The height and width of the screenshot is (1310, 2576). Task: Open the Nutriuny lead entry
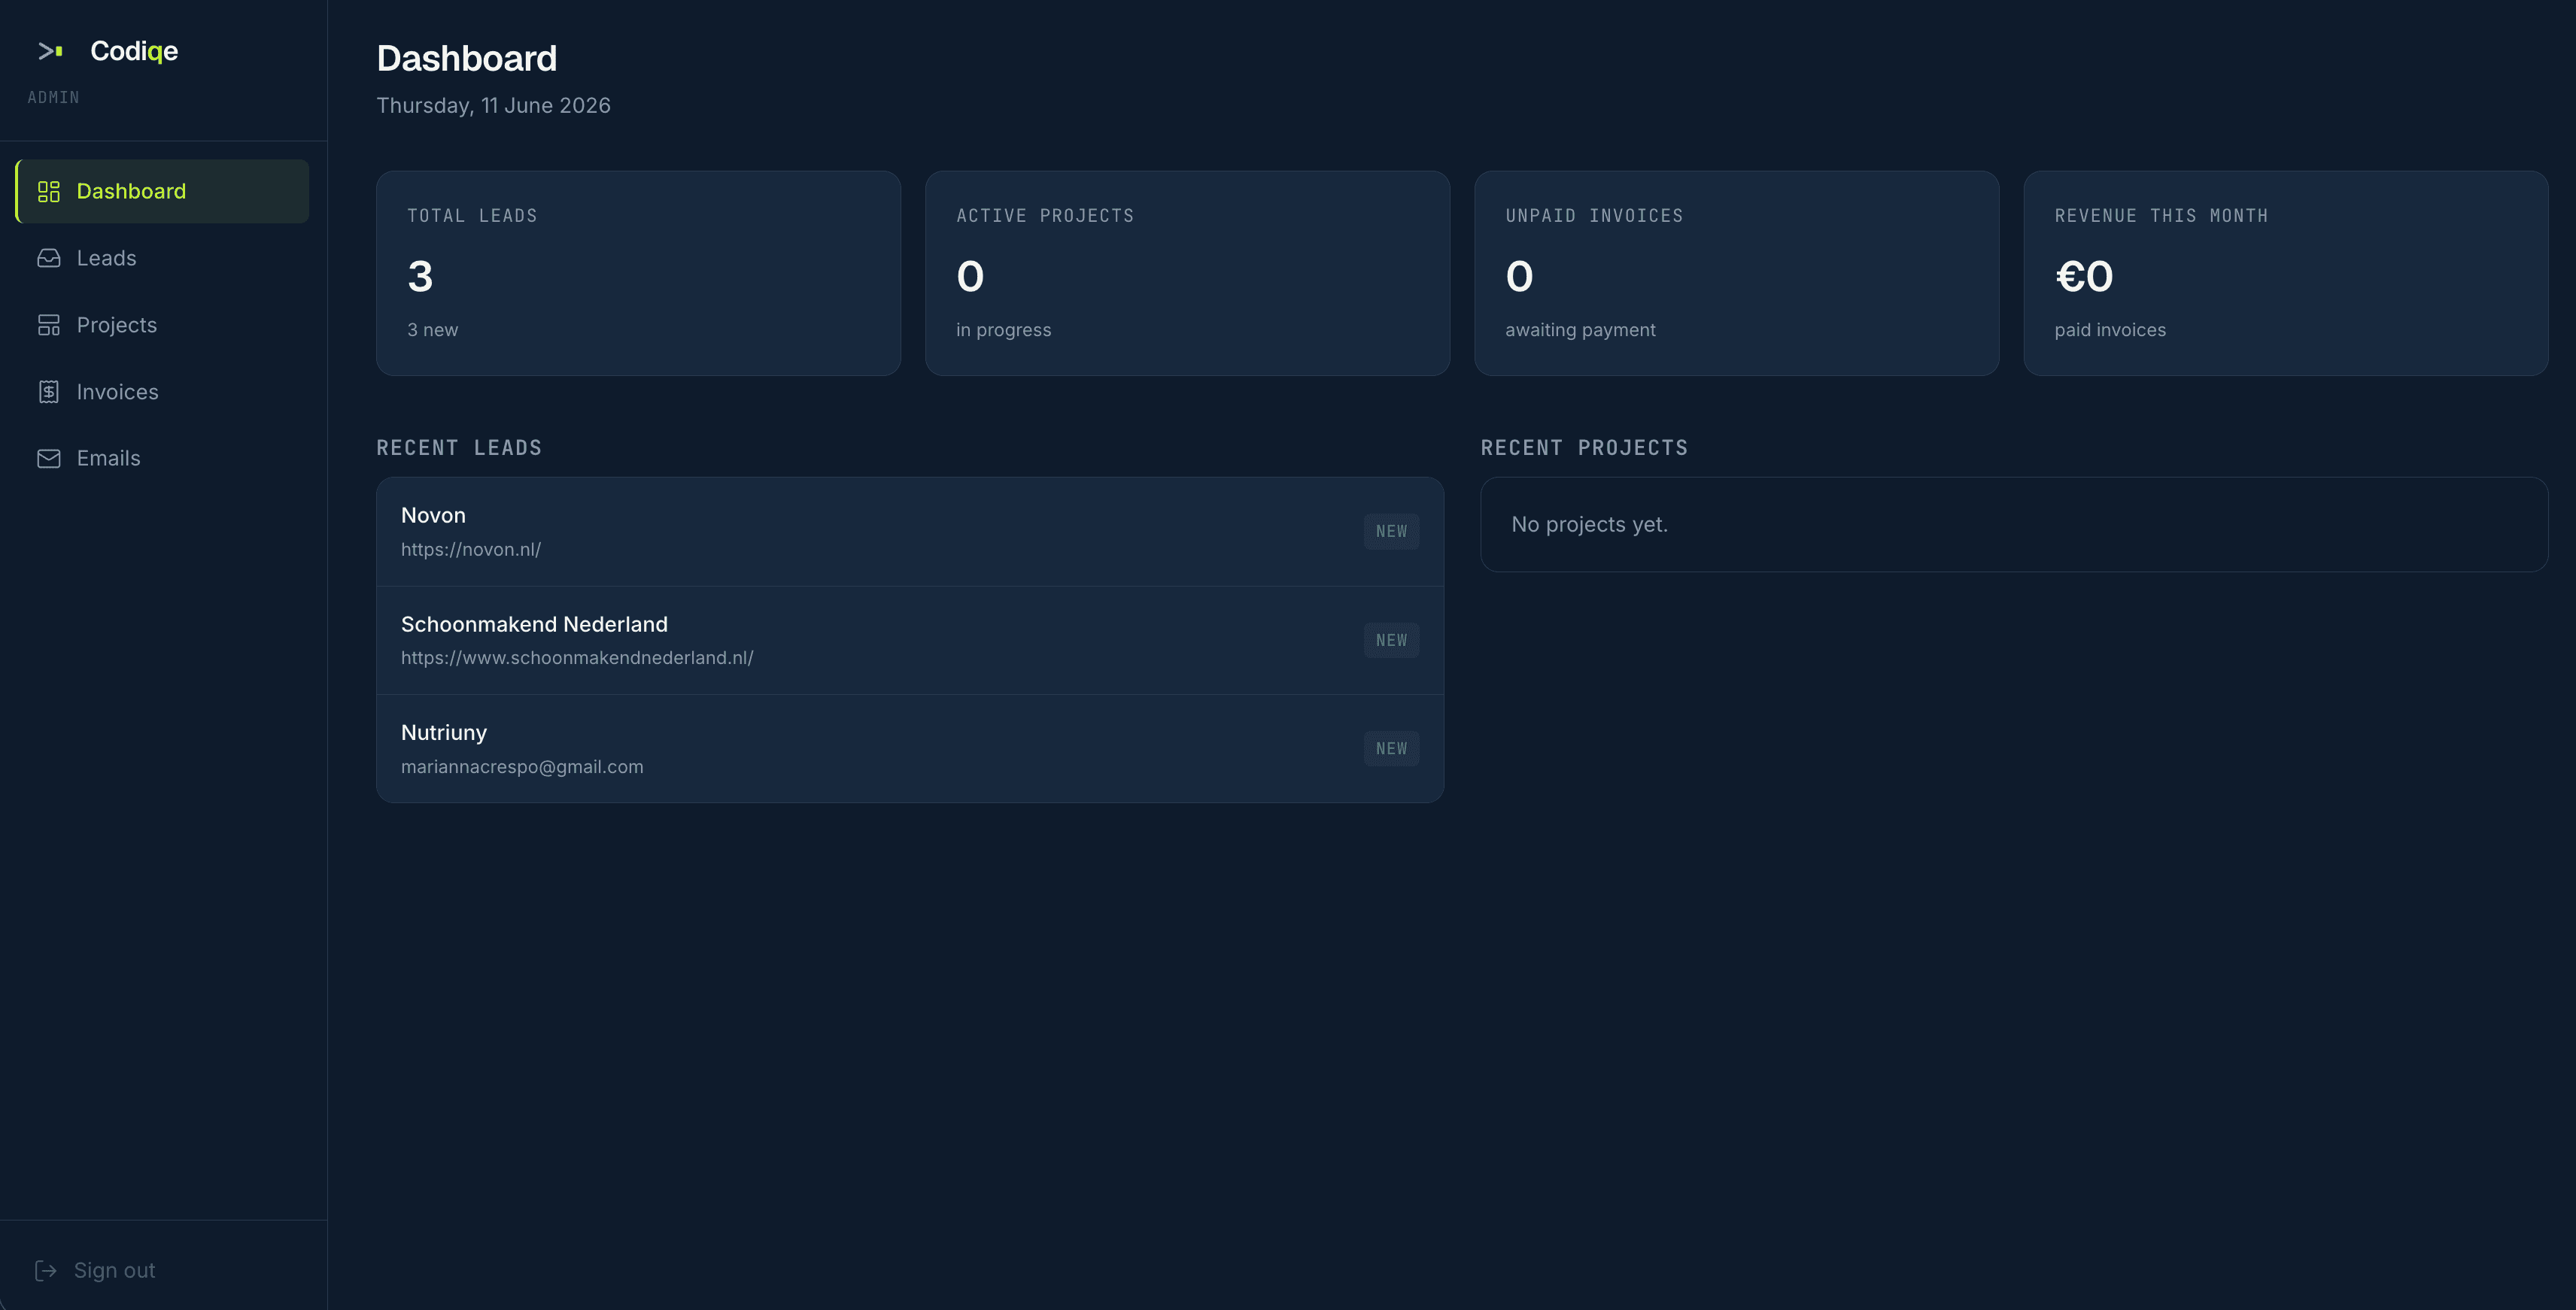[x=910, y=748]
